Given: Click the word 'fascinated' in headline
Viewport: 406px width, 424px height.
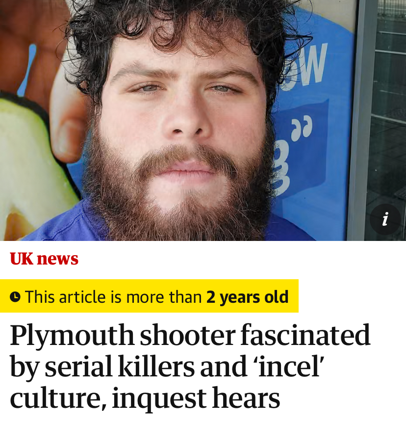Looking at the screenshot, I should point(305,335).
